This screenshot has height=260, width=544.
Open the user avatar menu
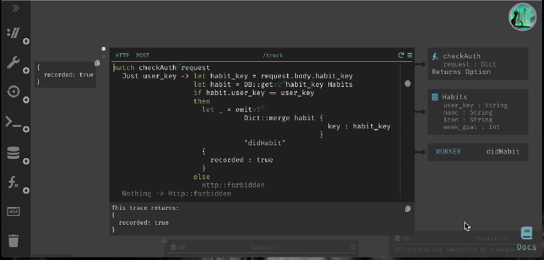coord(522,17)
